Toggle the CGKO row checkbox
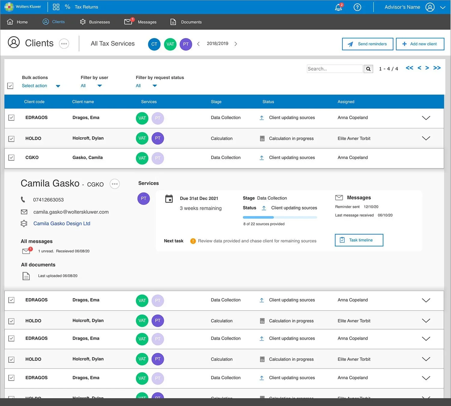Image resolution: width=451 pixels, height=406 pixels. coord(11,158)
